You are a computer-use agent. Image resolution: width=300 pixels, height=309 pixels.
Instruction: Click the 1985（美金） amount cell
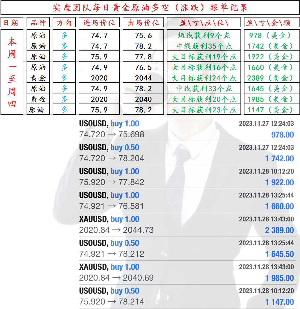pos(272,99)
